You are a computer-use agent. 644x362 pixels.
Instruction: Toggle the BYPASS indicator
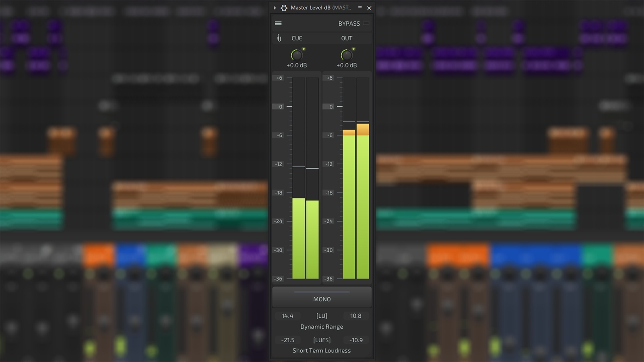[366, 24]
